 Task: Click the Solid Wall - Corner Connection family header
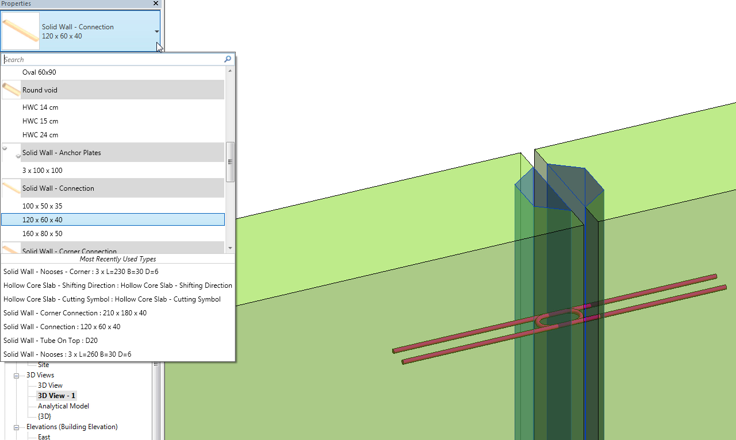coord(113,248)
